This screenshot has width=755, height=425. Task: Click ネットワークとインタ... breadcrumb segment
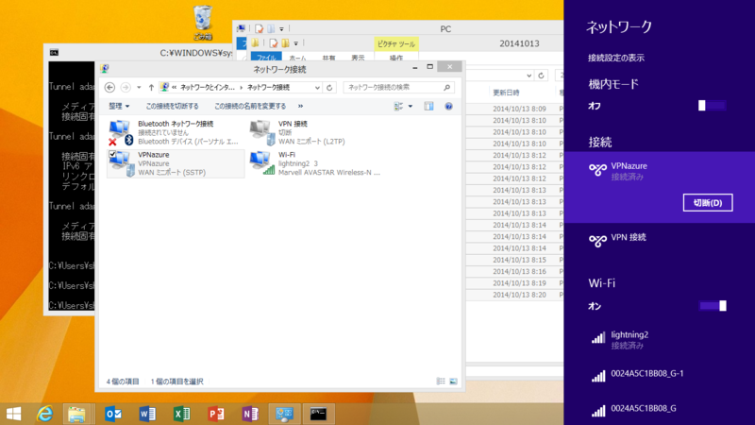click(x=207, y=87)
